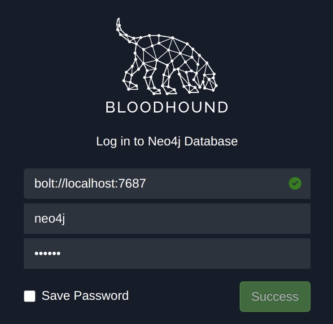Click the word "Database" in the heading
The image size is (333, 324).
[x=211, y=141]
